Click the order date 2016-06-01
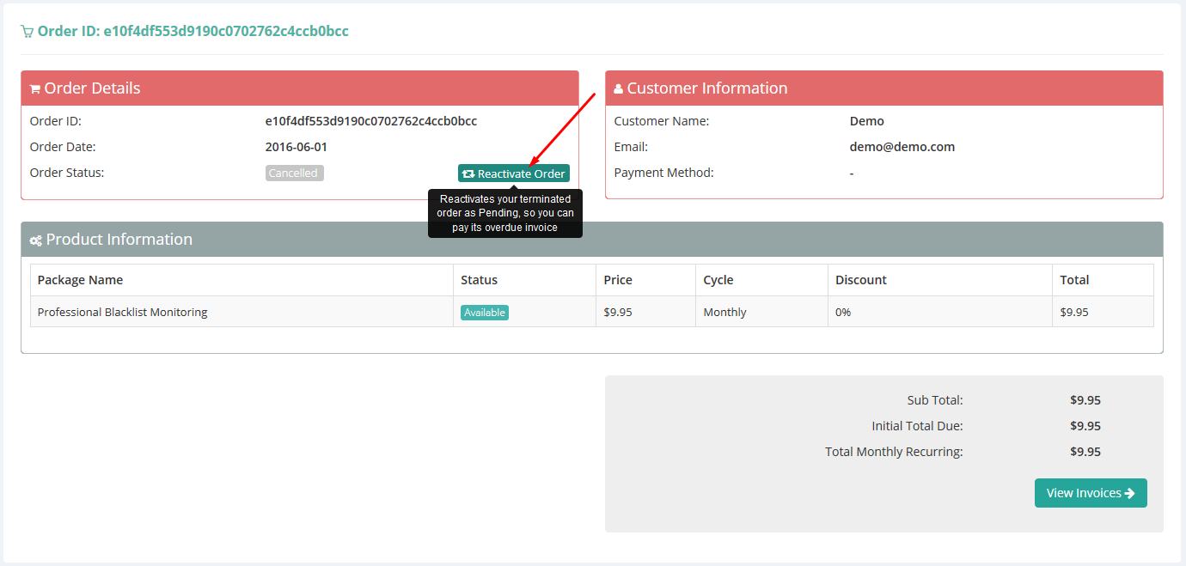The width and height of the screenshot is (1186, 566). pos(296,147)
